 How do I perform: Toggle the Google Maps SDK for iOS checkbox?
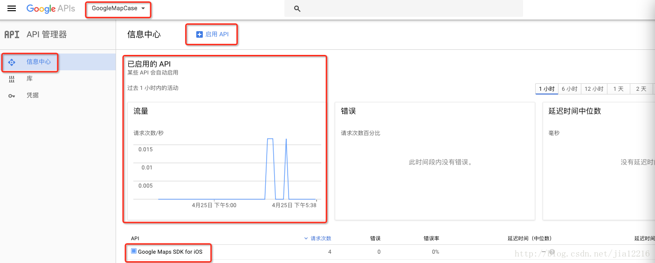(134, 251)
